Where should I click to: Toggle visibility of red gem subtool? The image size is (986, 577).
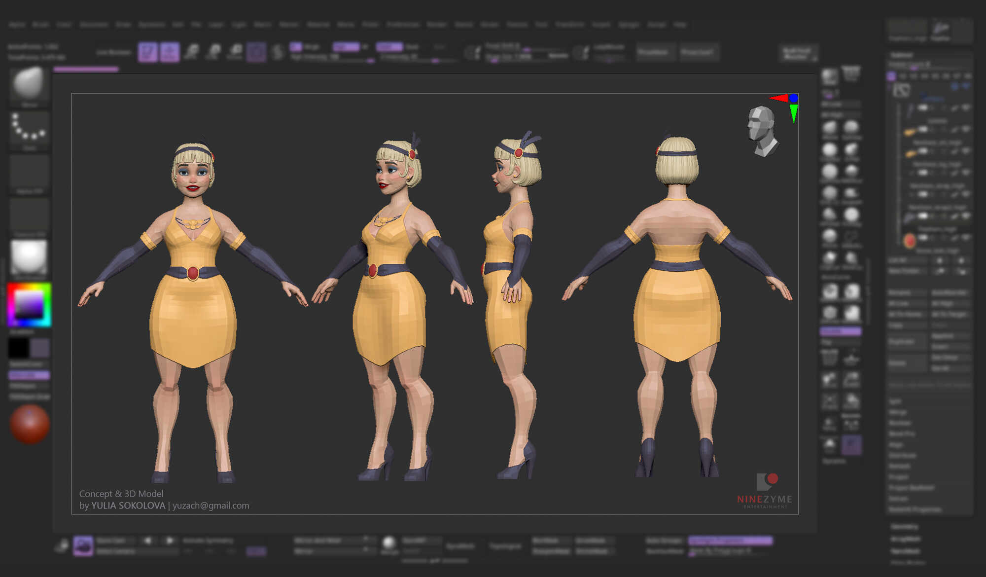pyautogui.click(x=965, y=238)
